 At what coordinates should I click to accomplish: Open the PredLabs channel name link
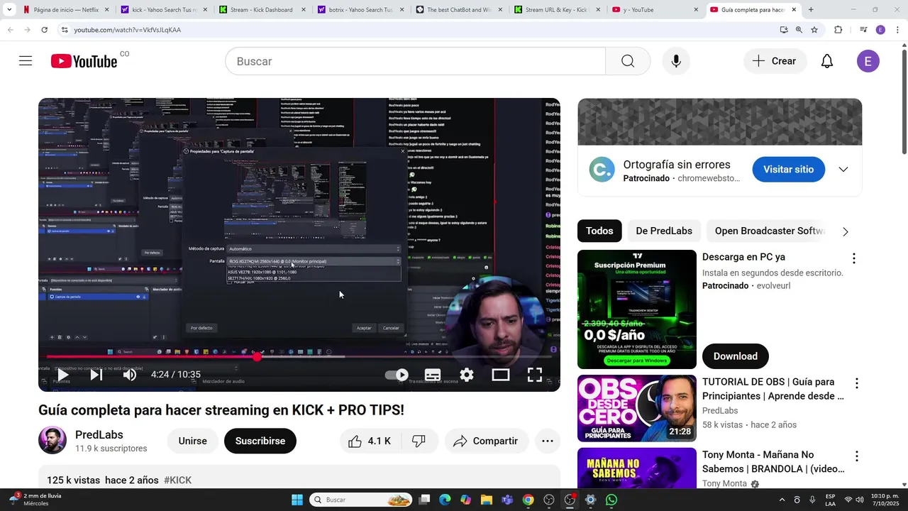click(99, 434)
